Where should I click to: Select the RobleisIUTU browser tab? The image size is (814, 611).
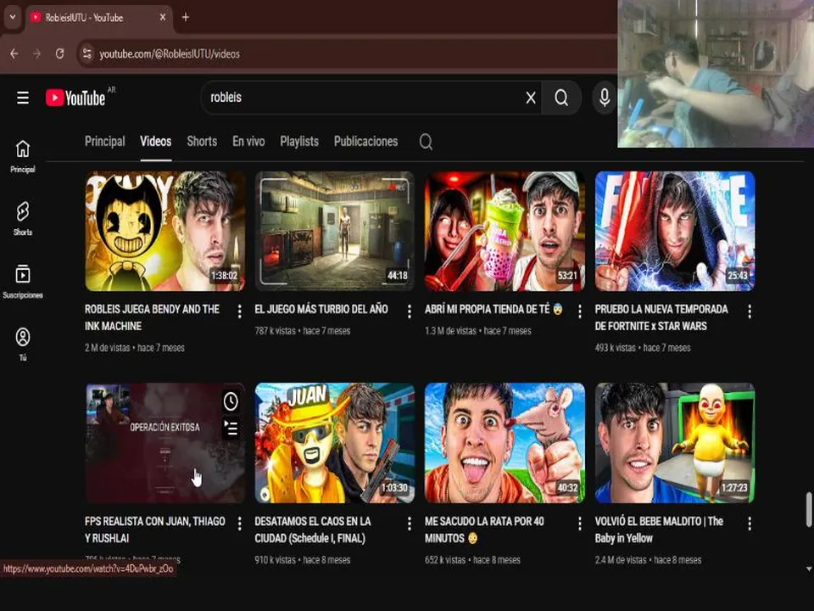click(x=98, y=17)
